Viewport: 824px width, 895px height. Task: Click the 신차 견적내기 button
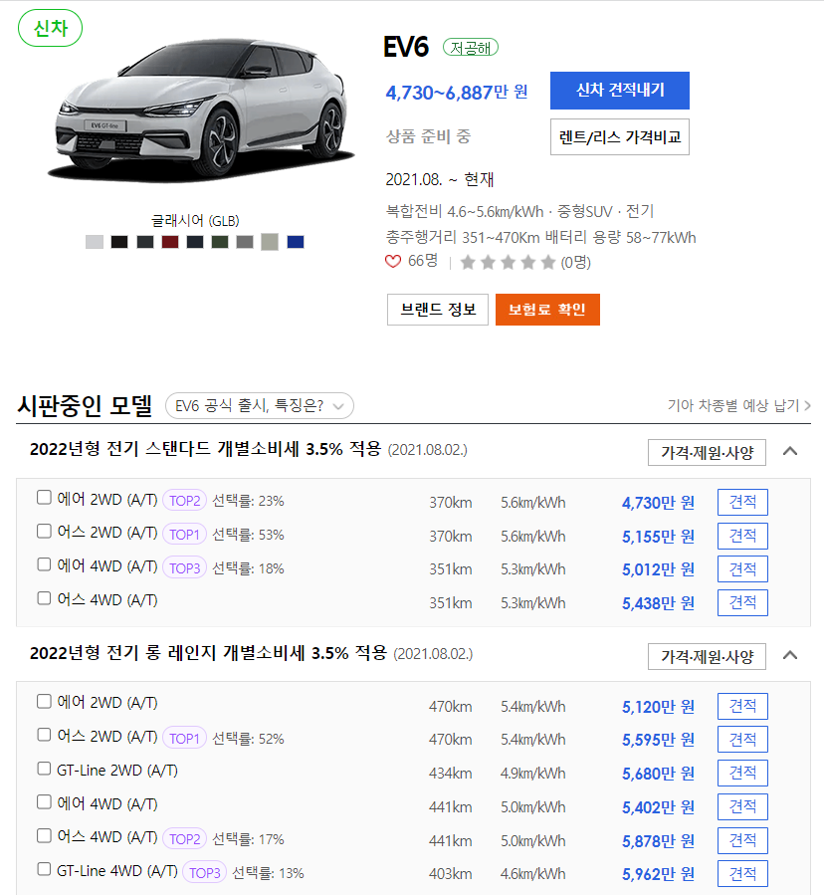(620, 91)
